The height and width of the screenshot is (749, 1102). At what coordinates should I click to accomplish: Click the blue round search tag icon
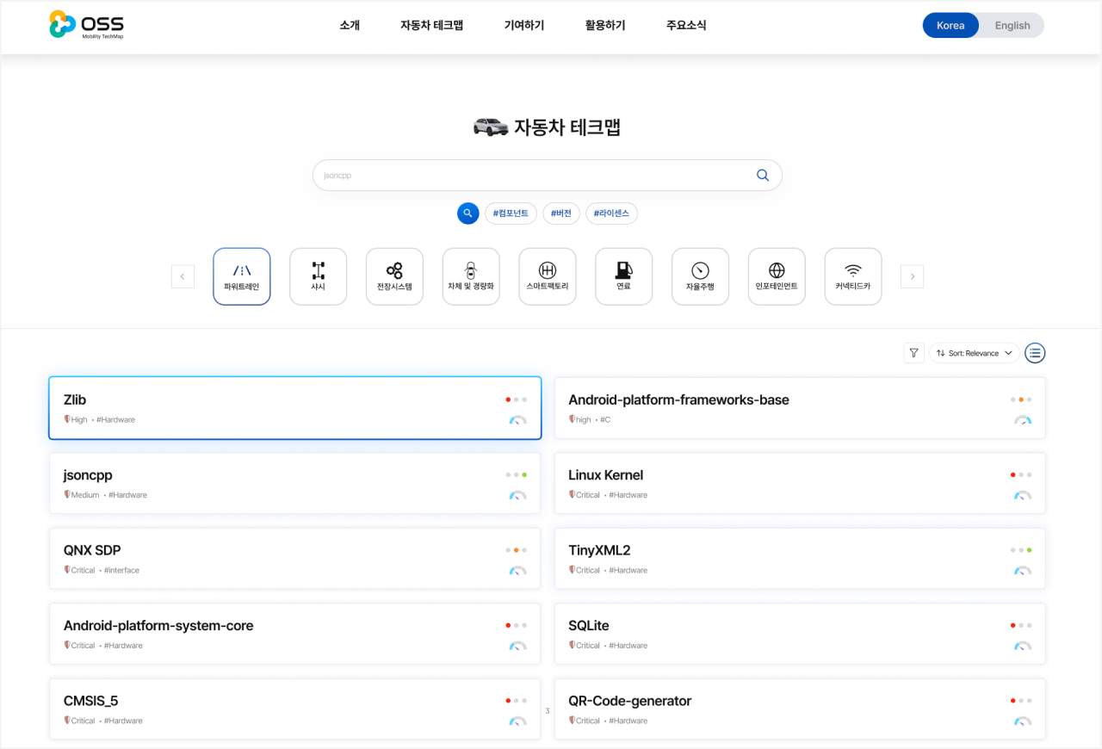pyautogui.click(x=467, y=214)
